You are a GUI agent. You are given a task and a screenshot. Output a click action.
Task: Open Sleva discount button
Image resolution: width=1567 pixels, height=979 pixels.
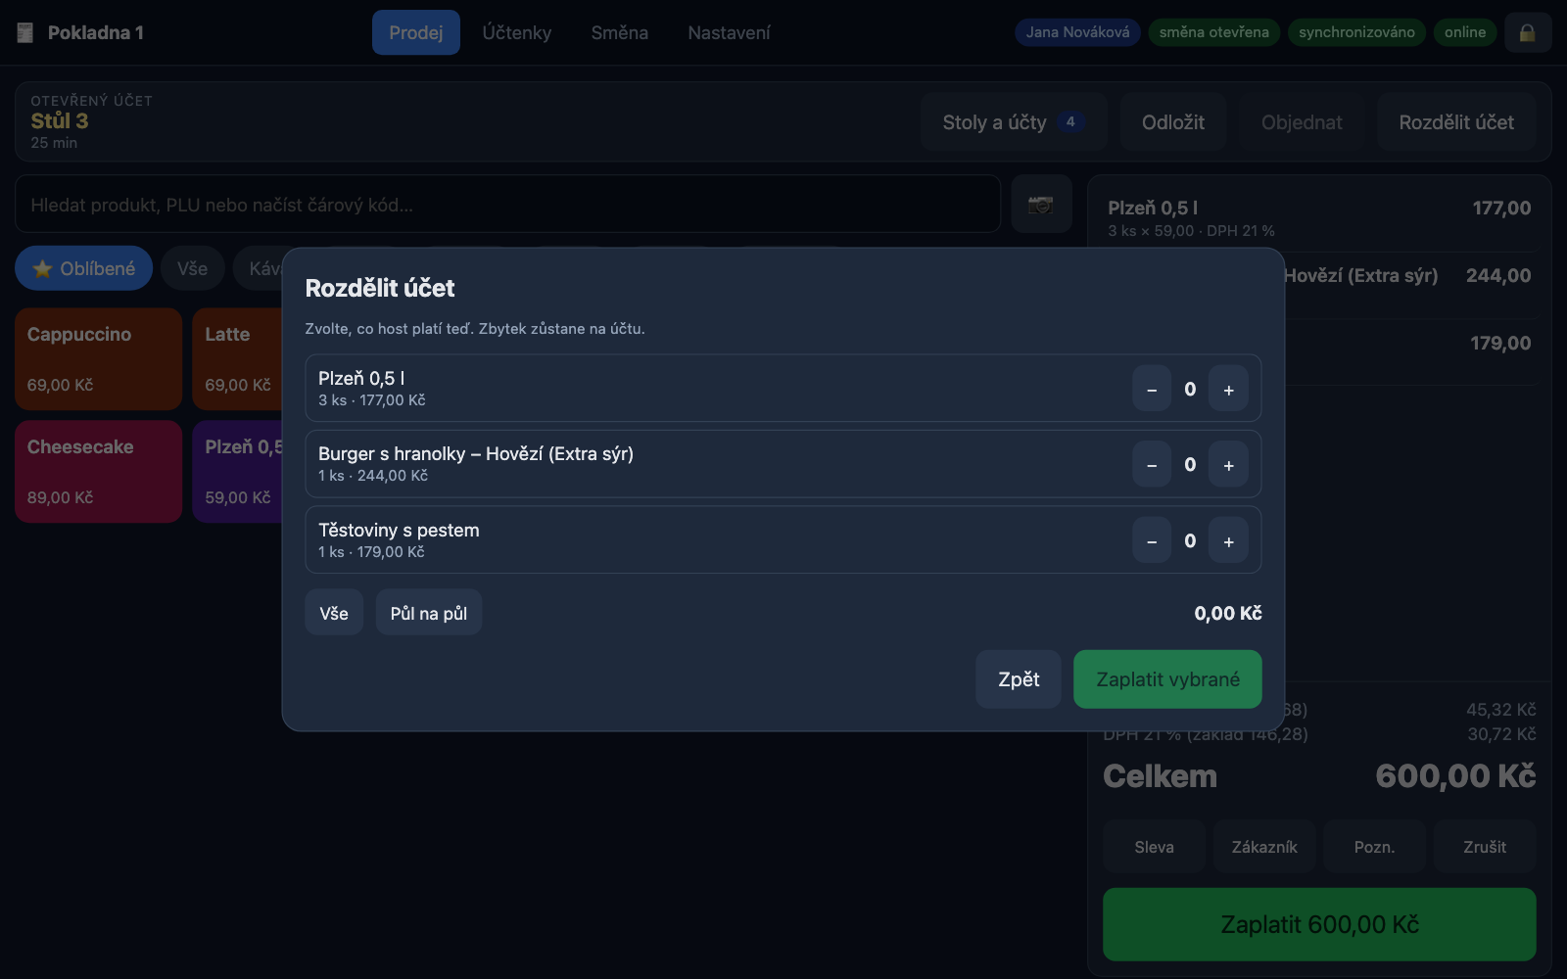[x=1154, y=847]
